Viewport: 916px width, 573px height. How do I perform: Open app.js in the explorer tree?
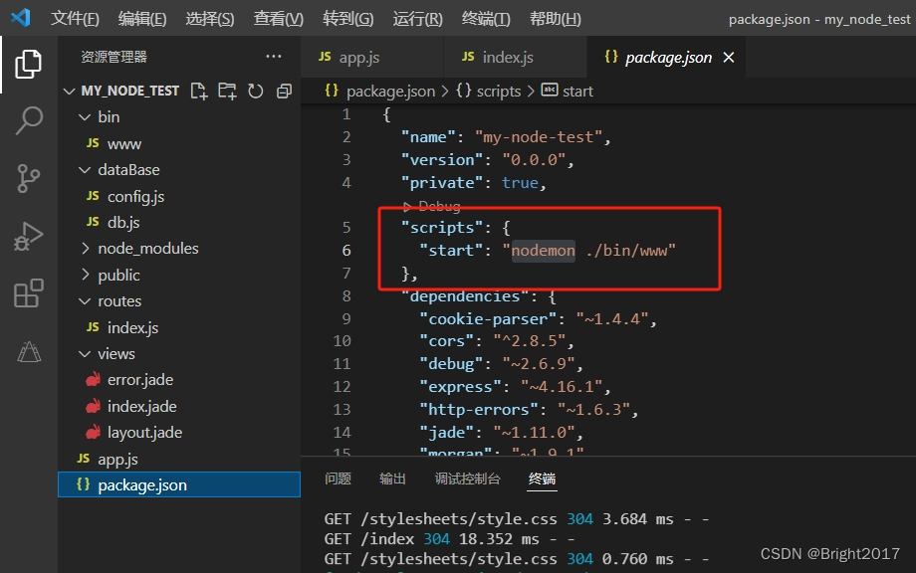pos(179,460)
